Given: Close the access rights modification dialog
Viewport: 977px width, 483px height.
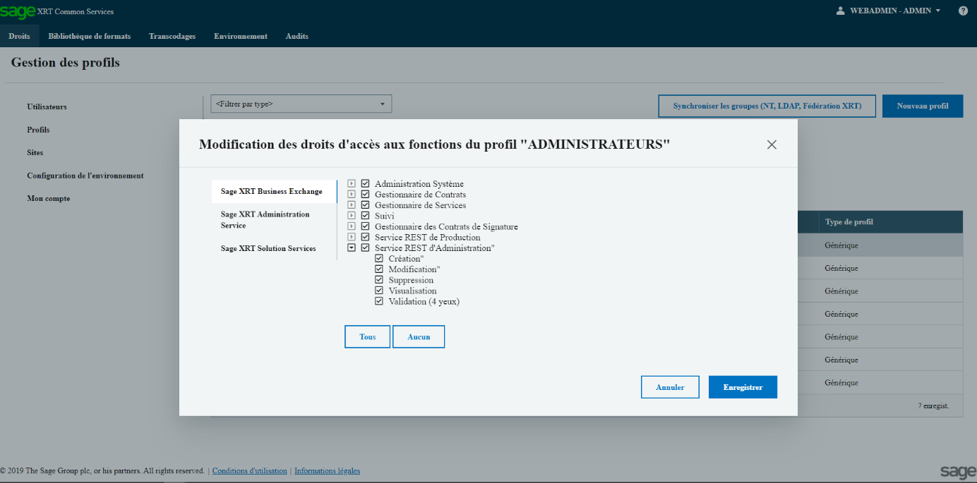Looking at the screenshot, I should [772, 145].
